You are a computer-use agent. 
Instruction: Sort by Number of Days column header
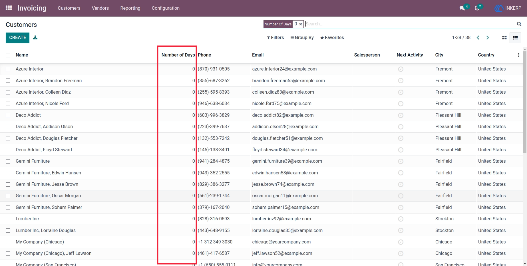[178, 55]
